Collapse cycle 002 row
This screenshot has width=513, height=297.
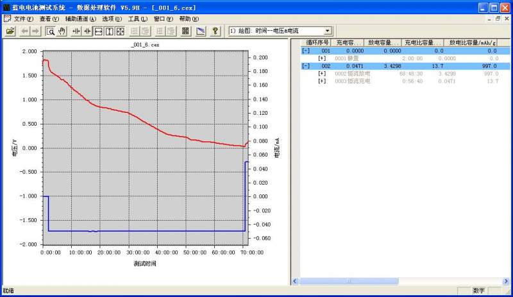click(305, 65)
